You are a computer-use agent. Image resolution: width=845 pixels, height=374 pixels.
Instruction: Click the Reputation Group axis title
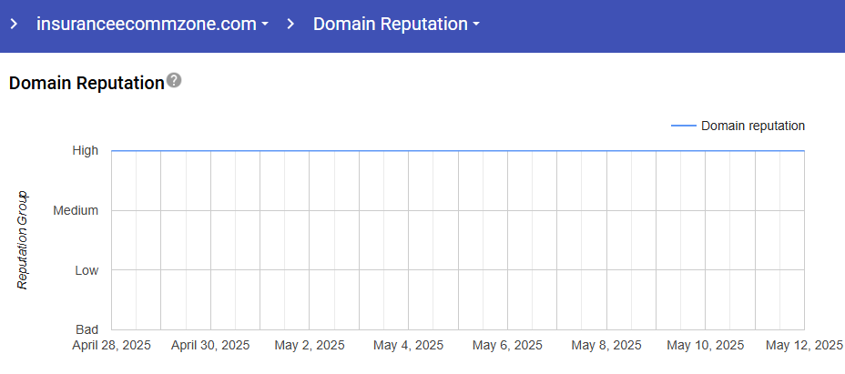24,240
